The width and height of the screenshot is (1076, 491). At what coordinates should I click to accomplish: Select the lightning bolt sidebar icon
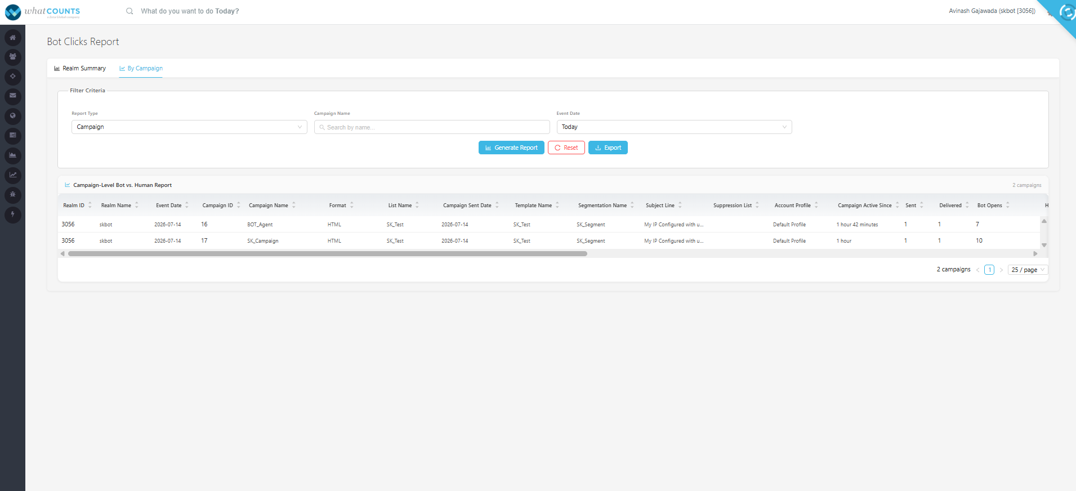(x=12, y=215)
